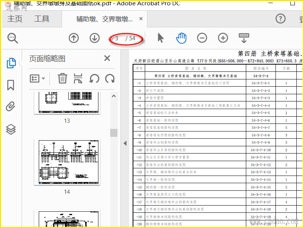Open the bookmarks panel icon

11,85
